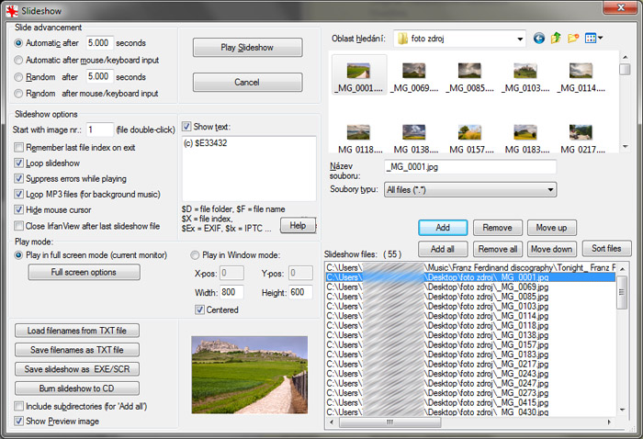Choose Random after seconds radio option
Image resolution: width=643 pixels, height=439 pixels.
[x=19, y=77]
